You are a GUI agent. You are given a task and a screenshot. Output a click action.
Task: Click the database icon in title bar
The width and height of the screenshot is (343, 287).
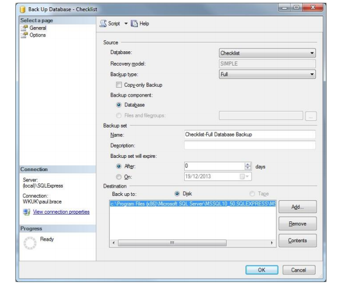click(23, 9)
